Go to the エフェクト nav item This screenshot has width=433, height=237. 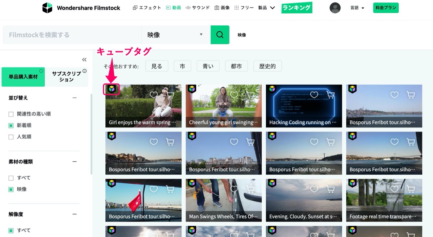point(147,8)
